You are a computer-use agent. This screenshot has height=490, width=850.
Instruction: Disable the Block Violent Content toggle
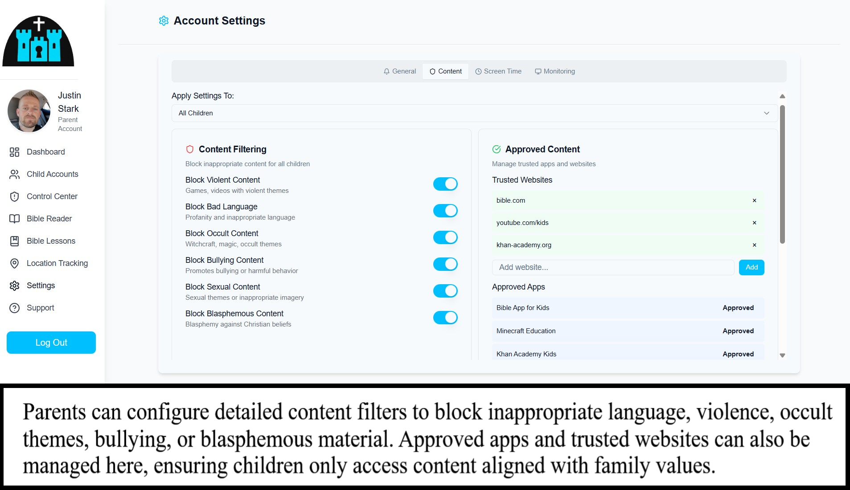point(445,184)
